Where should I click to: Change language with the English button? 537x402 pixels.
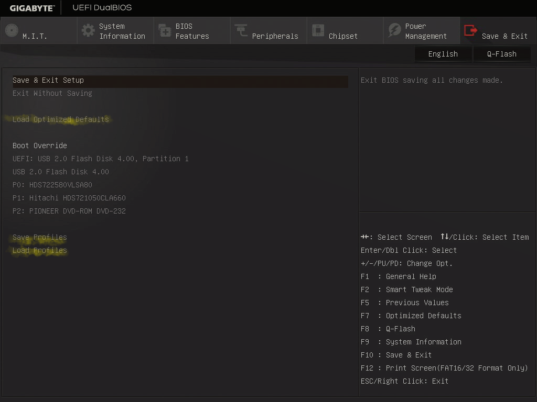coord(443,54)
